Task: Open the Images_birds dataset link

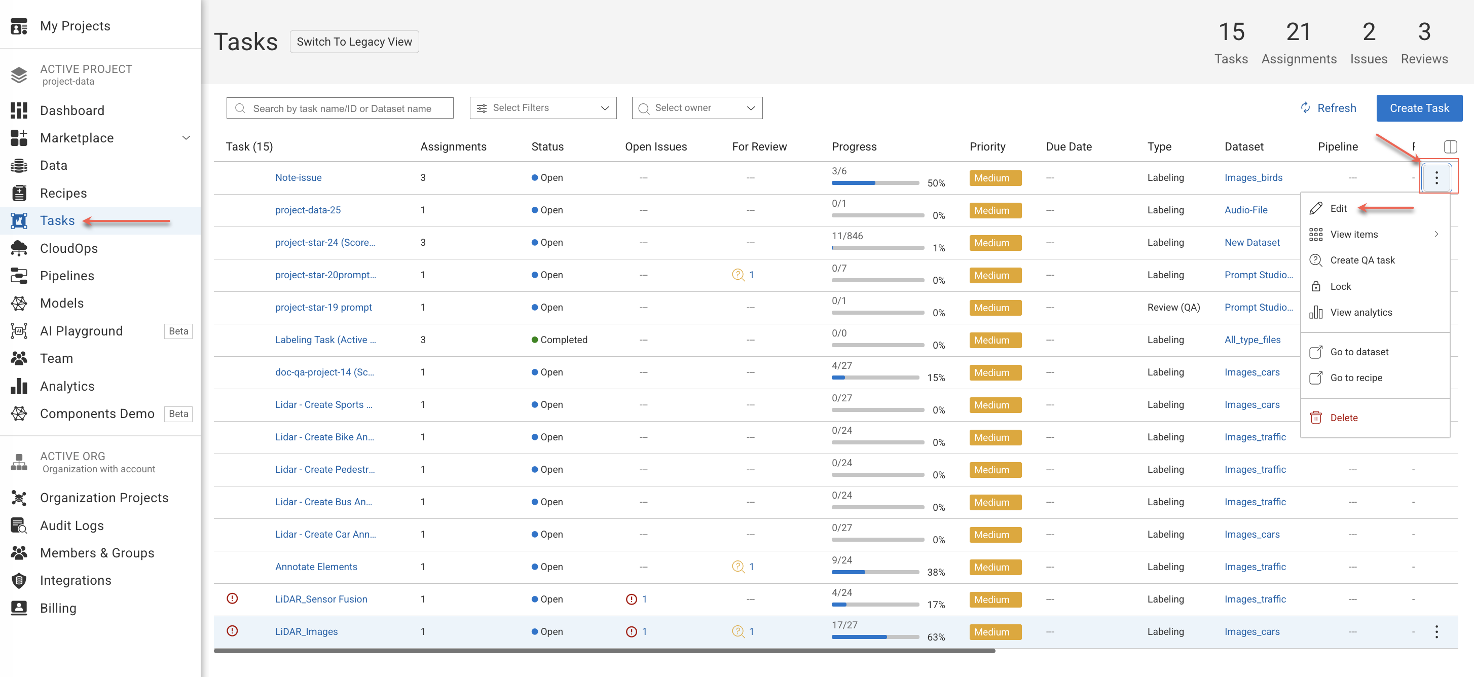Action: coord(1253,177)
